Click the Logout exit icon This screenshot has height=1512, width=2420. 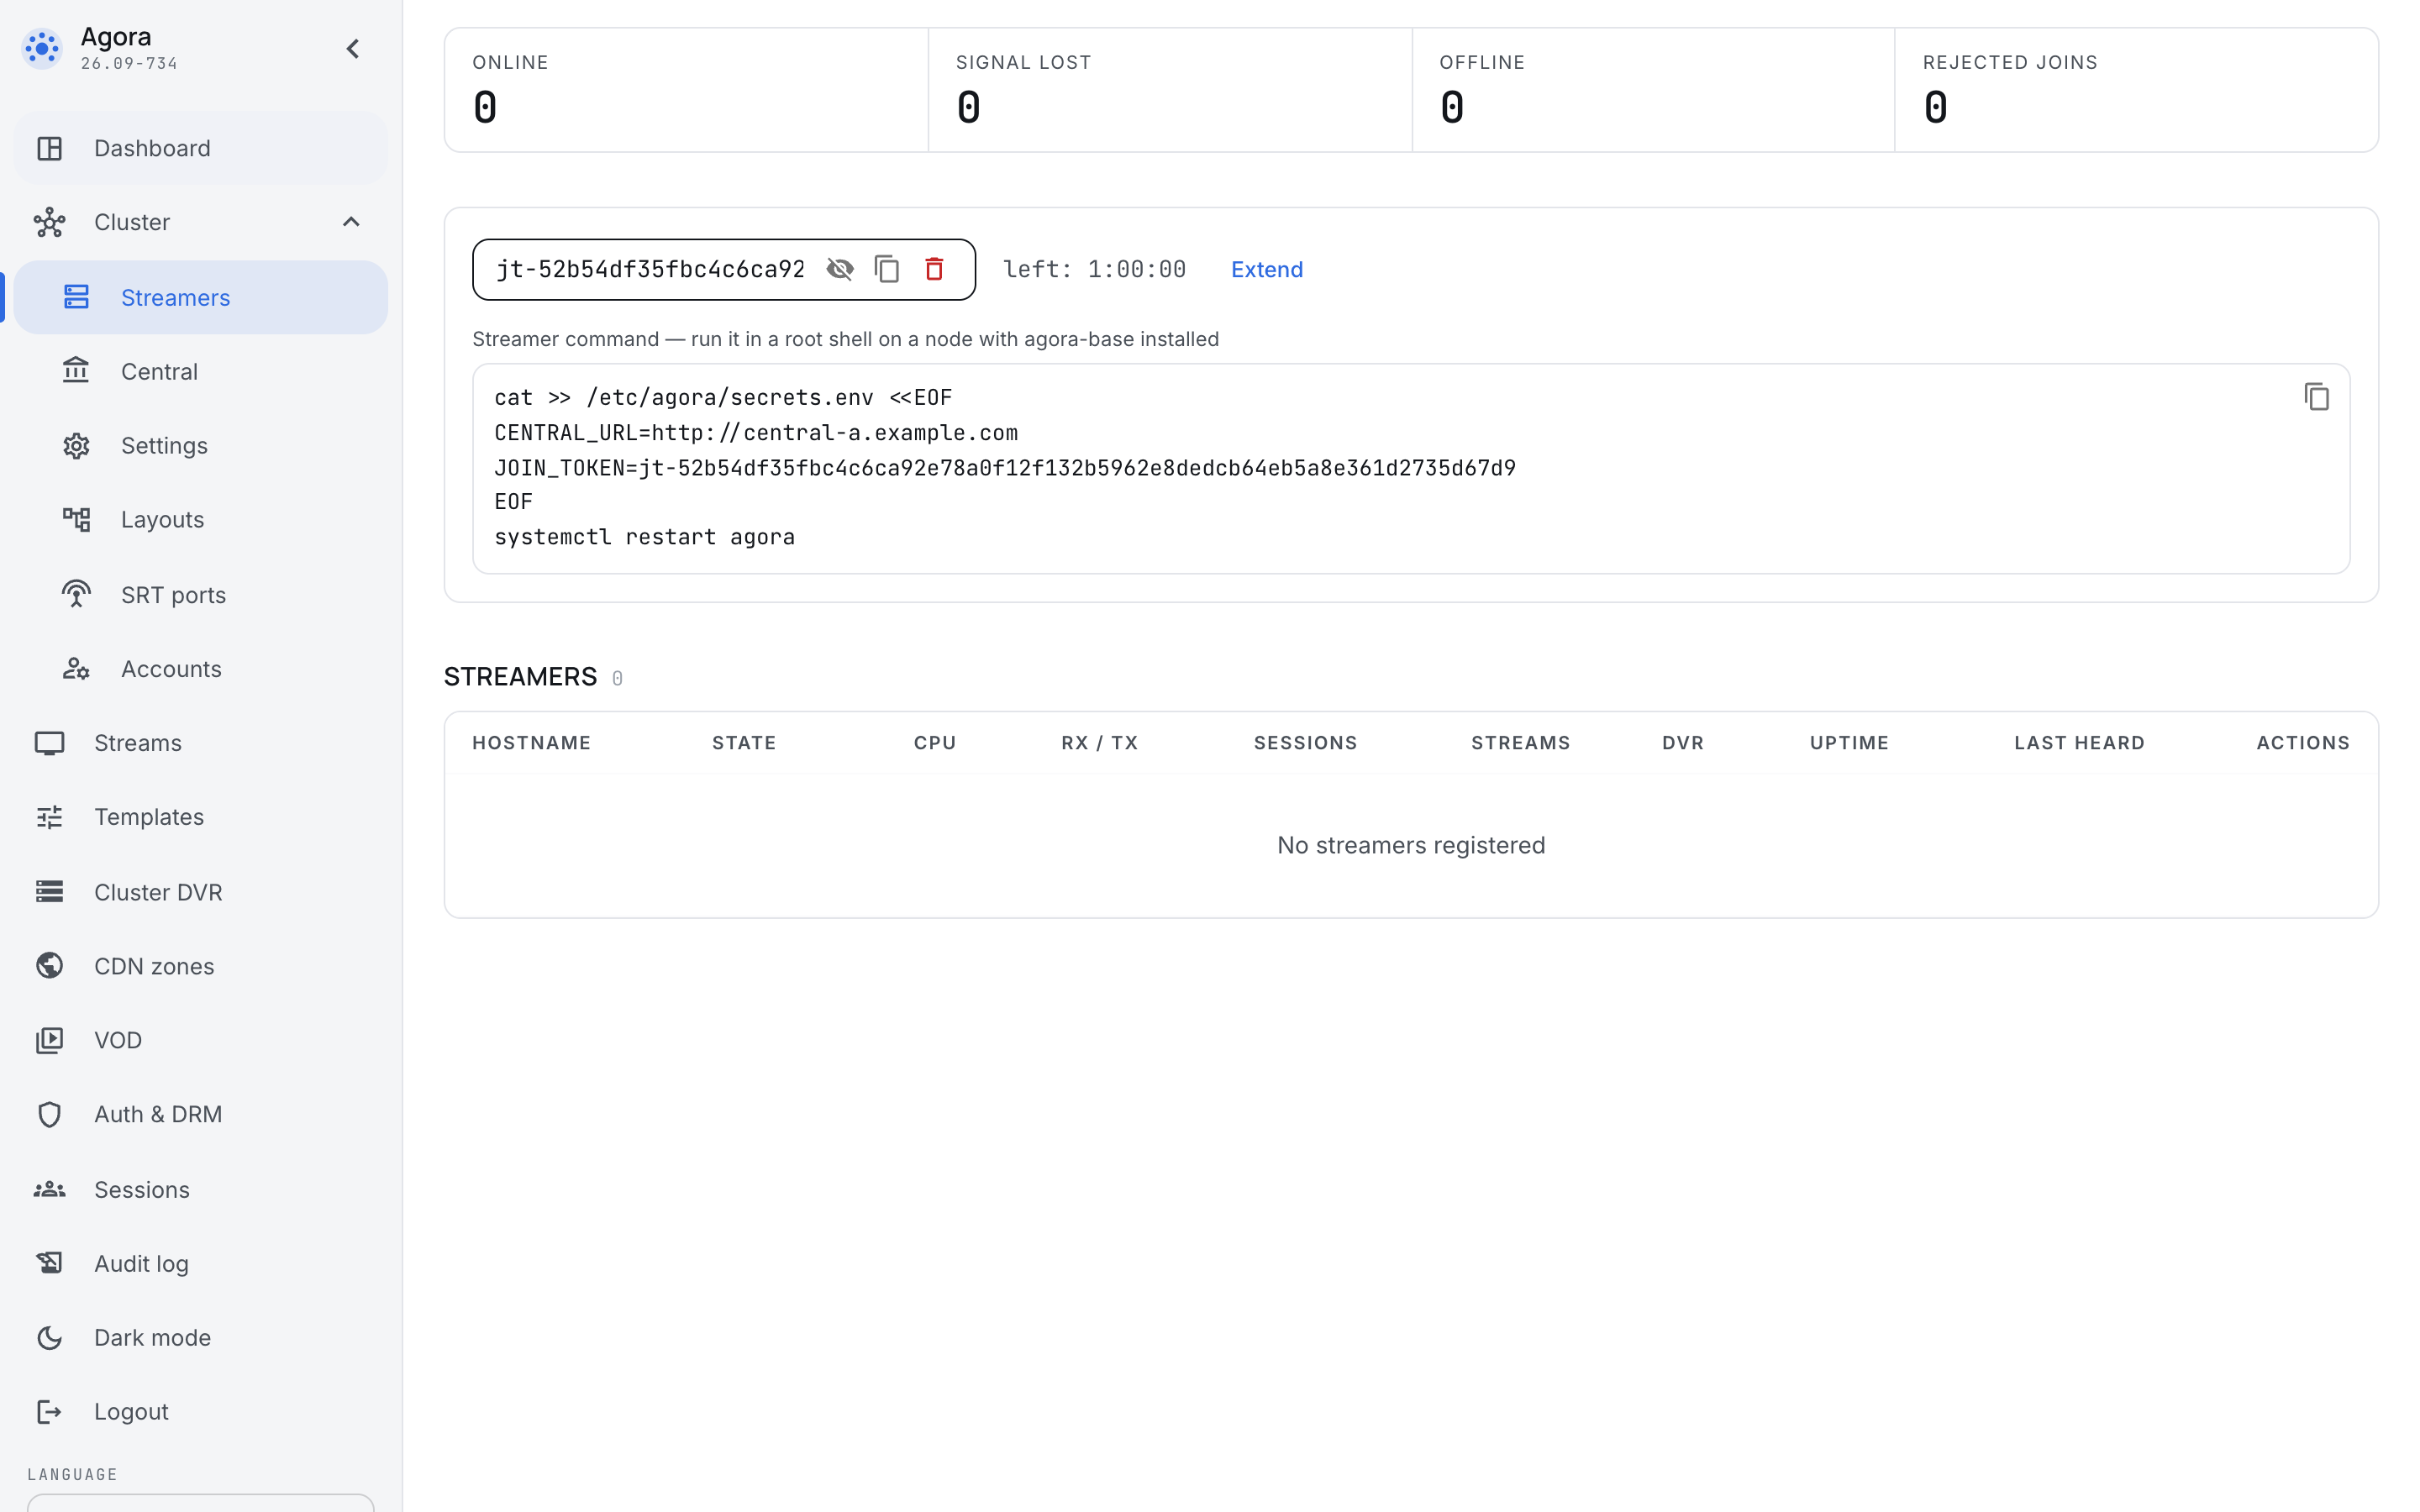click(x=49, y=1411)
